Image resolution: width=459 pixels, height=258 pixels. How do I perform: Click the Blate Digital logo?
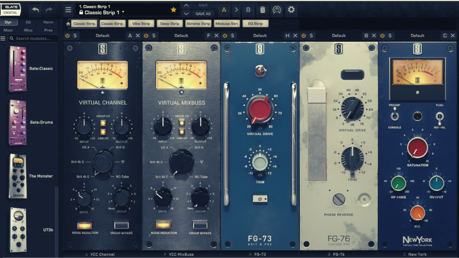[x=11, y=9]
